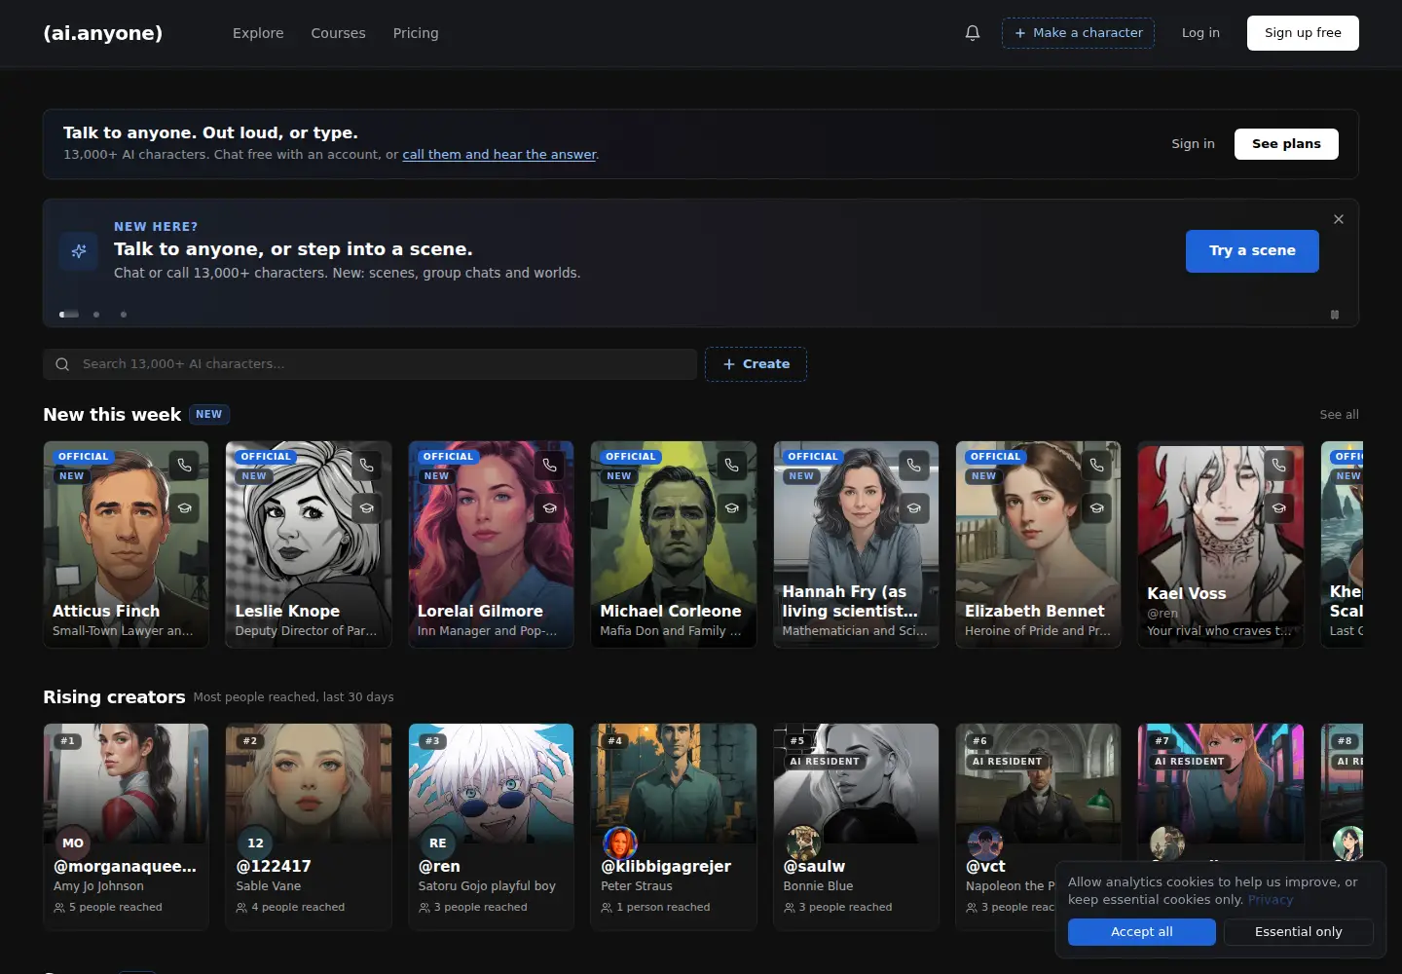Open @morganaquee Amy Jo Johnson card
The width and height of the screenshot is (1402, 974).
[126, 826]
